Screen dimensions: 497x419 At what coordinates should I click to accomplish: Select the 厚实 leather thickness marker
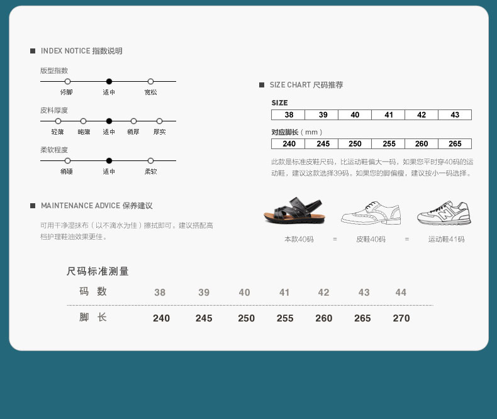(x=159, y=121)
